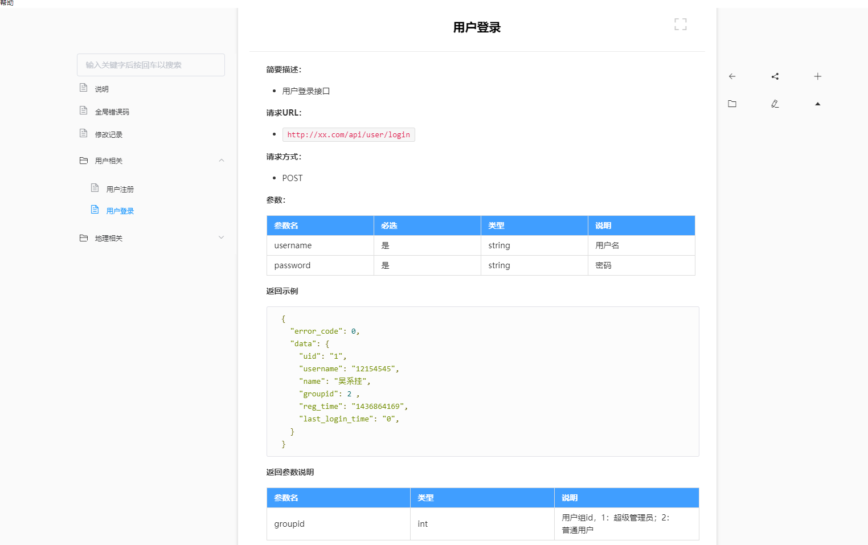This screenshot has width=868, height=545.
Task: Click the document icon beside 说明
Action: coord(84,88)
